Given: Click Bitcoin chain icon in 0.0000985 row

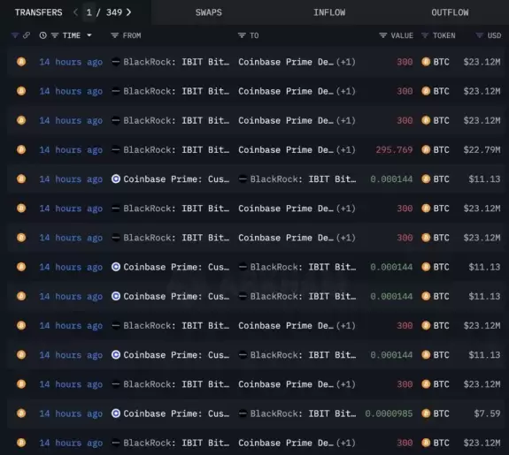Looking at the screenshot, I should [x=21, y=413].
